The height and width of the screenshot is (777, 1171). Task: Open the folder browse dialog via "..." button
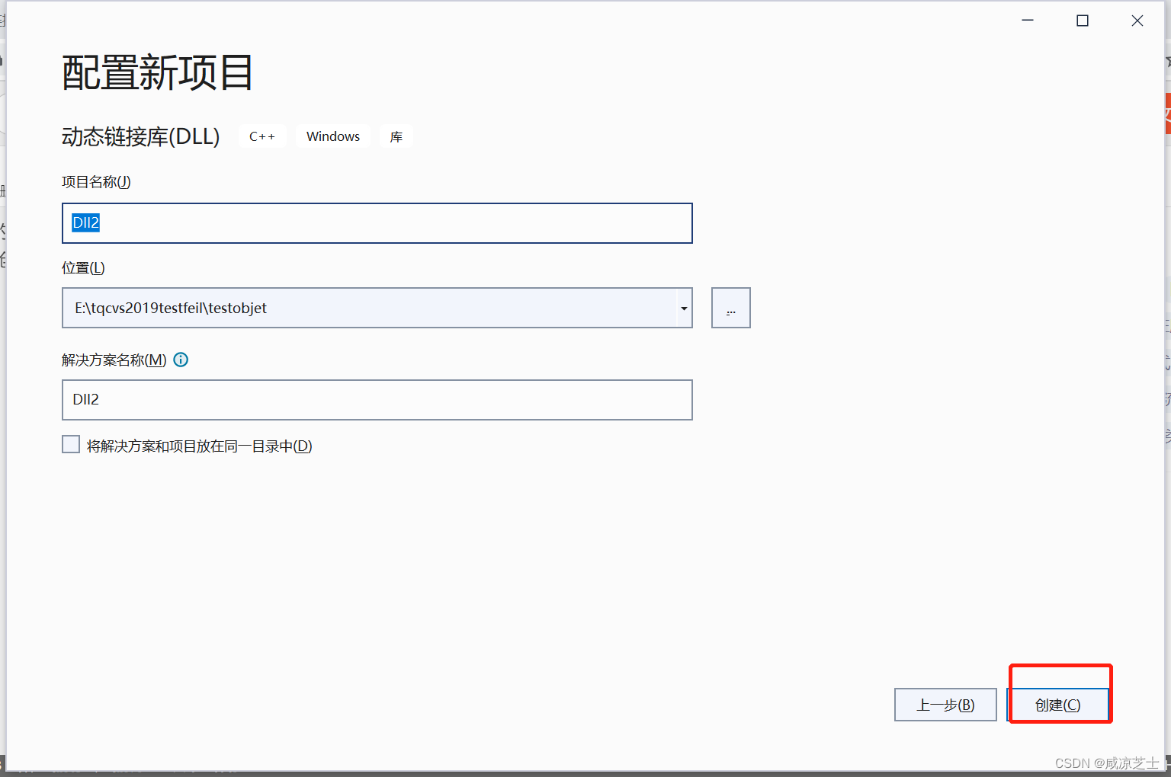730,308
